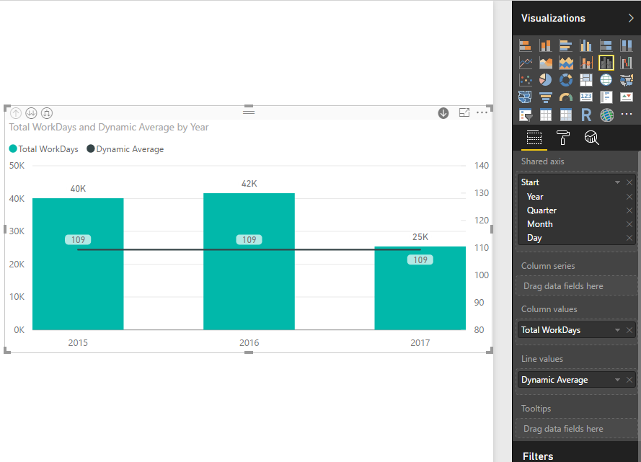641x462 pixels.
Task: Click the chart title text
Action: coord(109,128)
